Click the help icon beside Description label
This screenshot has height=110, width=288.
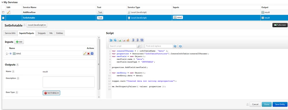[x=18, y=78]
